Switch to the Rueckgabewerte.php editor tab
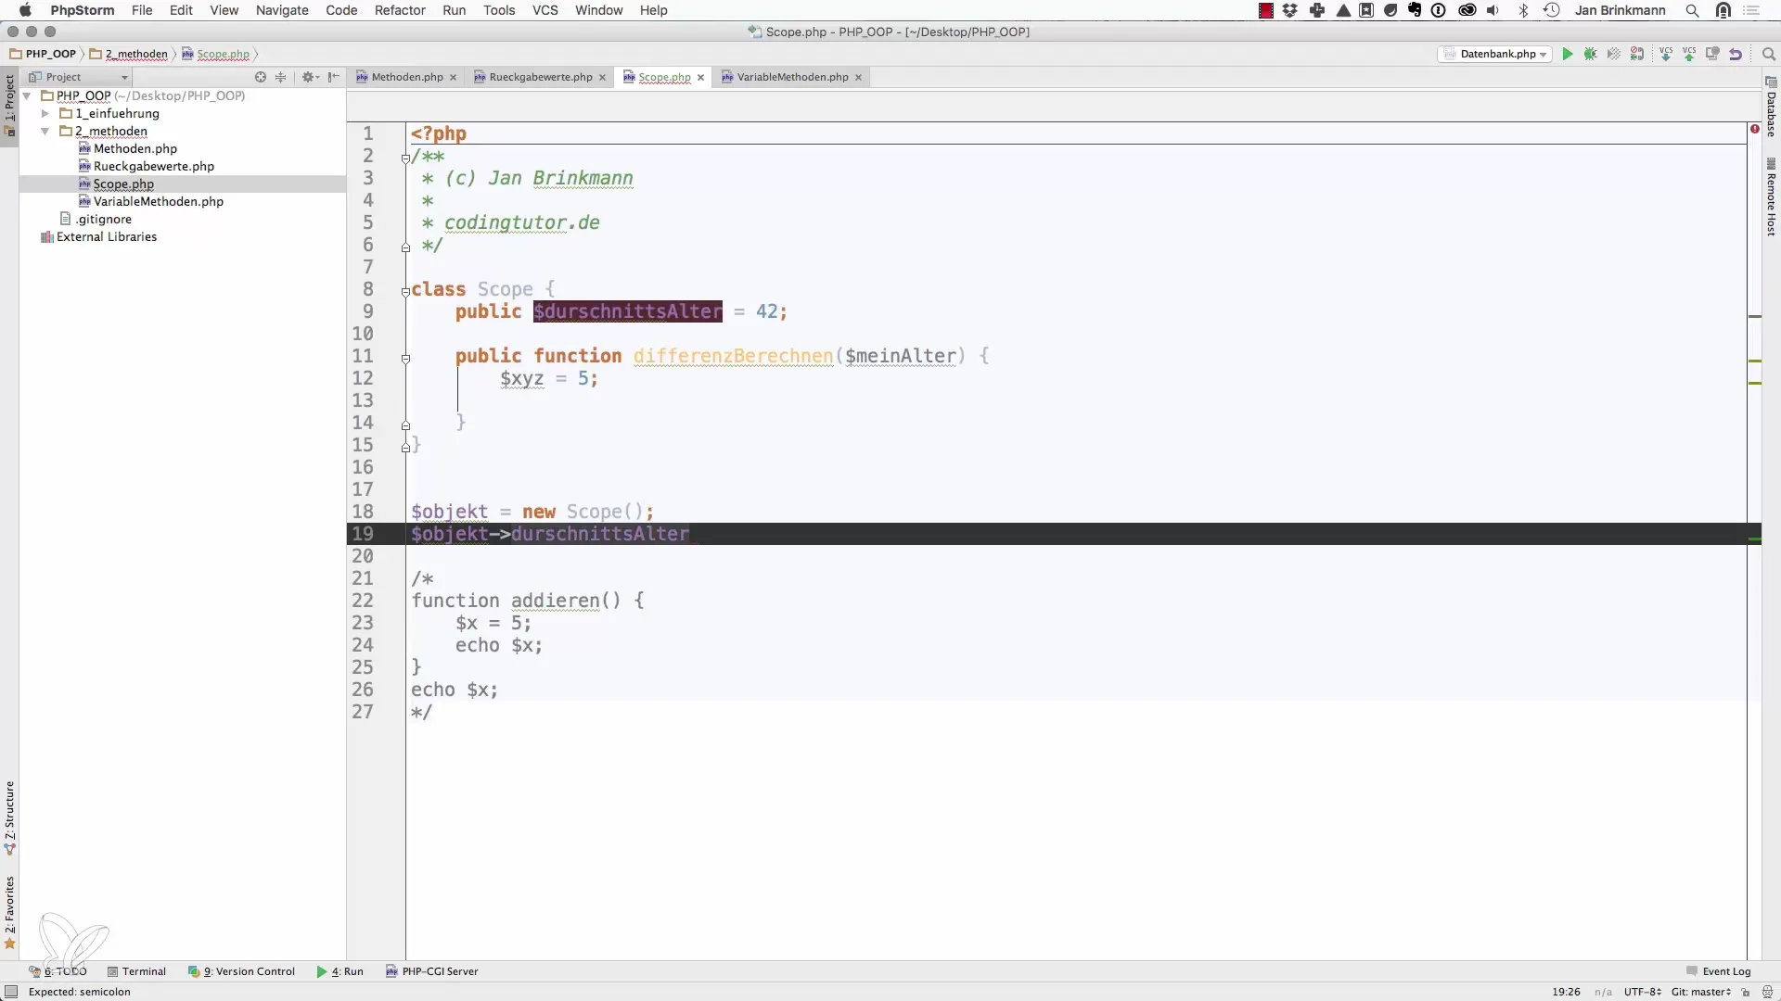The height and width of the screenshot is (1001, 1781). point(540,77)
